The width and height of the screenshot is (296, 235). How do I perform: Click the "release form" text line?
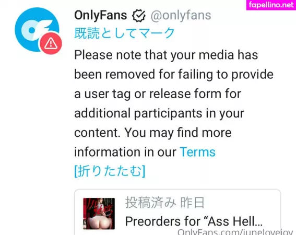click(x=158, y=94)
